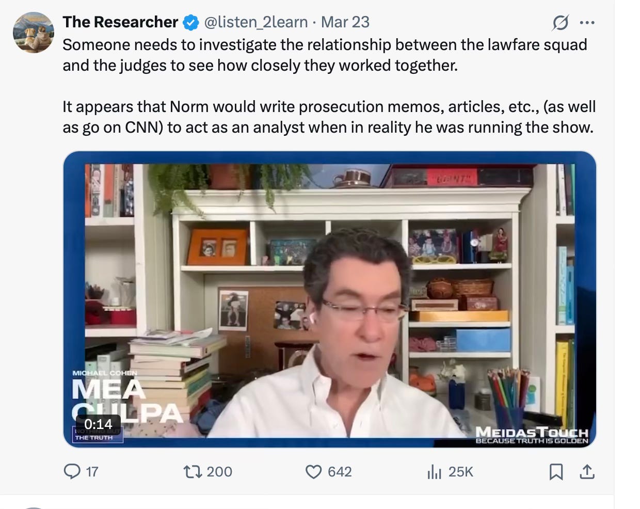Viewport: 640px width, 509px height.
Task: Open The Researcher profile avatar
Action: tap(33, 33)
